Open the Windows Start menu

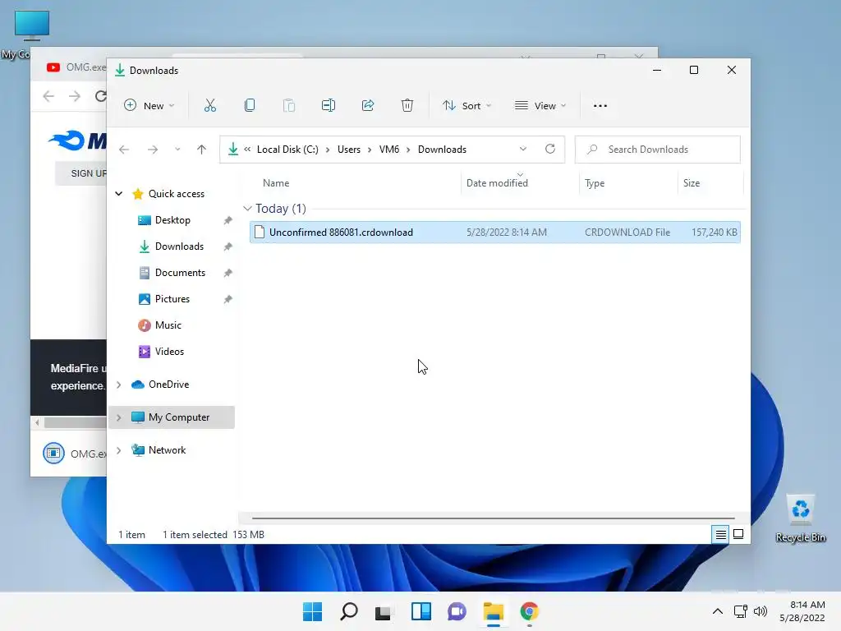click(x=312, y=611)
